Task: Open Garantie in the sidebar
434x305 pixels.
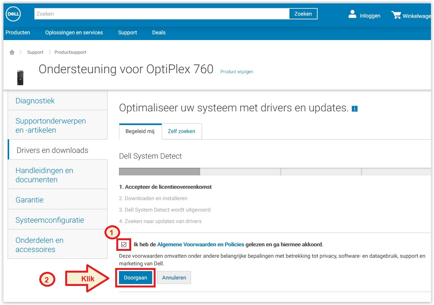Action: [x=58, y=199]
